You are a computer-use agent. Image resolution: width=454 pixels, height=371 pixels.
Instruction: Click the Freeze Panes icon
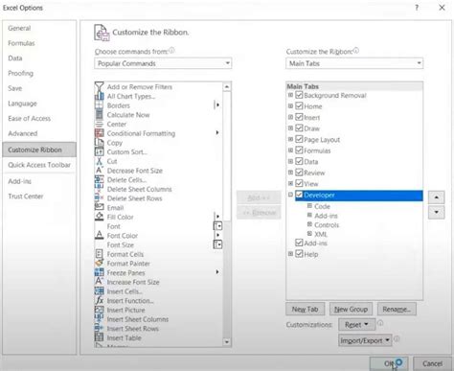(x=100, y=272)
